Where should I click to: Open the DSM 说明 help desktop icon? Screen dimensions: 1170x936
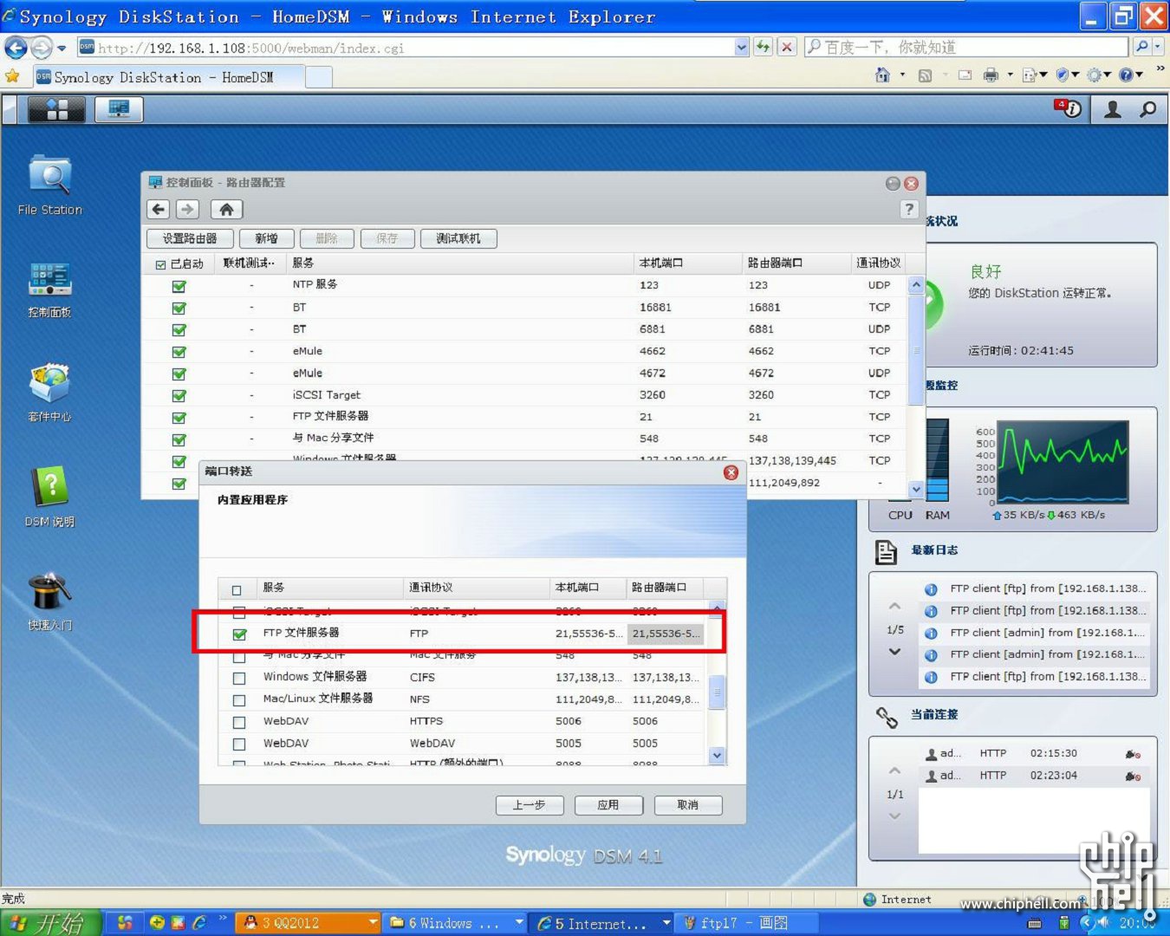(50, 497)
